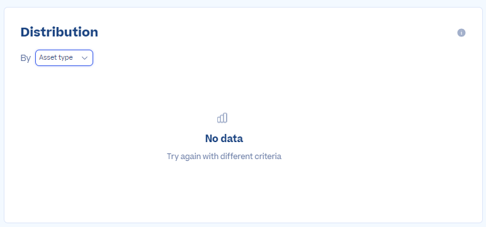
Task: Click the bar chart icon above No data
Action: pos(222,118)
